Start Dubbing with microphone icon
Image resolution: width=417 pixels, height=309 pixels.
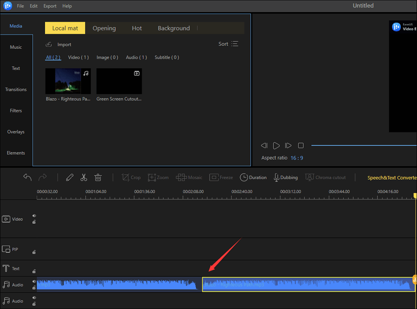286,177
